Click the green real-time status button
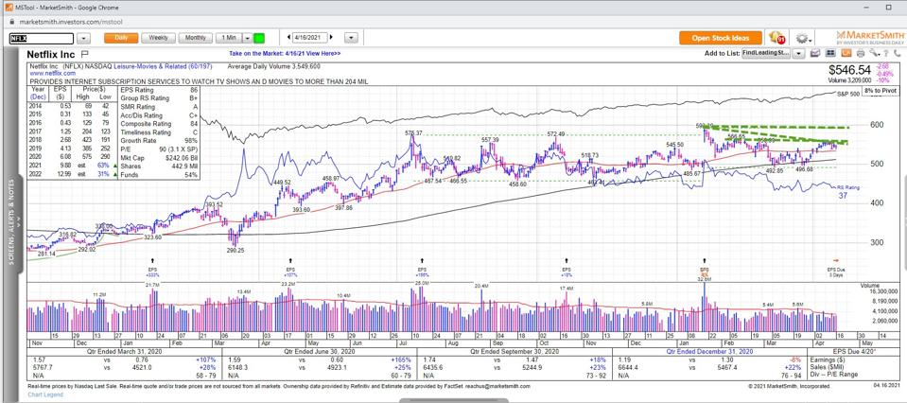This screenshot has height=403, width=907. 258,38
